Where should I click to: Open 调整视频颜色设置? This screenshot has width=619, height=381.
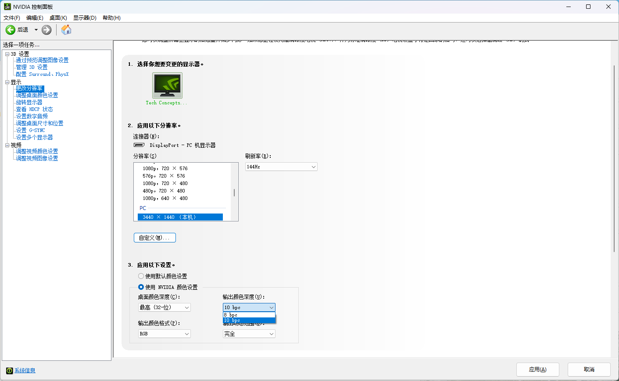pyautogui.click(x=37, y=152)
